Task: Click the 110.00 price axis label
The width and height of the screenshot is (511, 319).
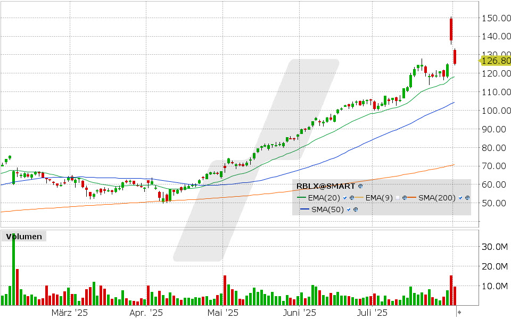Action: [x=496, y=92]
